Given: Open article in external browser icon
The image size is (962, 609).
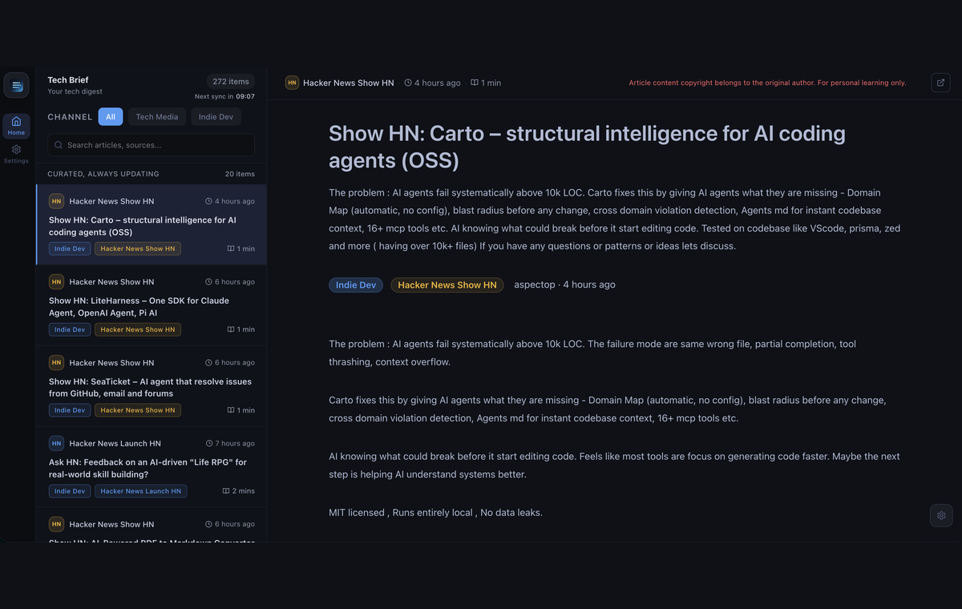Looking at the screenshot, I should (941, 83).
